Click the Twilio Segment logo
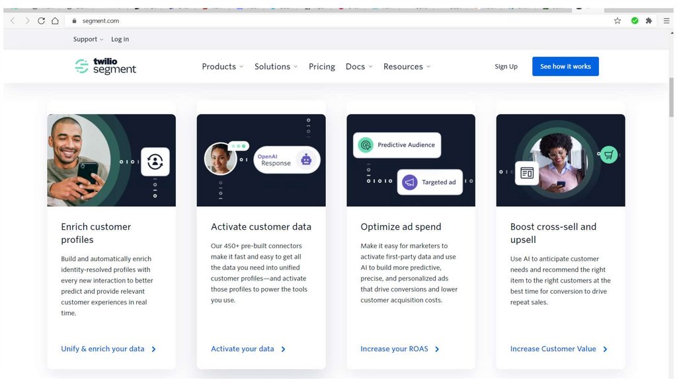Viewport: 677px width, 379px height. (106, 66)
